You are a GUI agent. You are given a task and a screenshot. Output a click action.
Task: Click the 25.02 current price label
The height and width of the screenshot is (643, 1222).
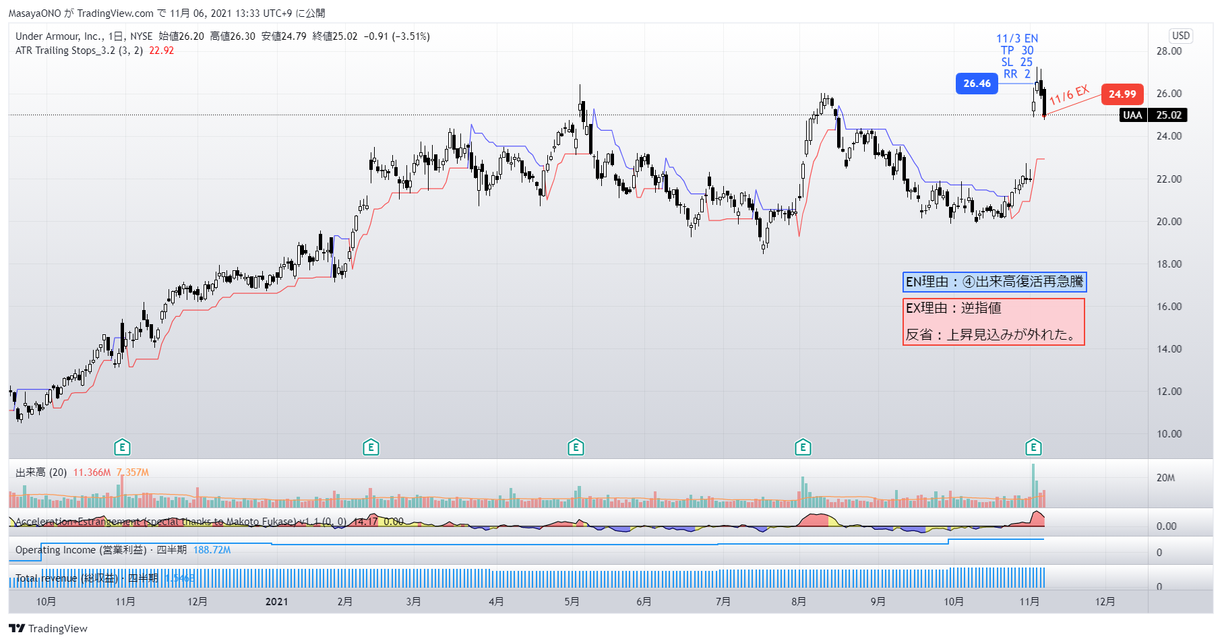[x=1169, y=115]
